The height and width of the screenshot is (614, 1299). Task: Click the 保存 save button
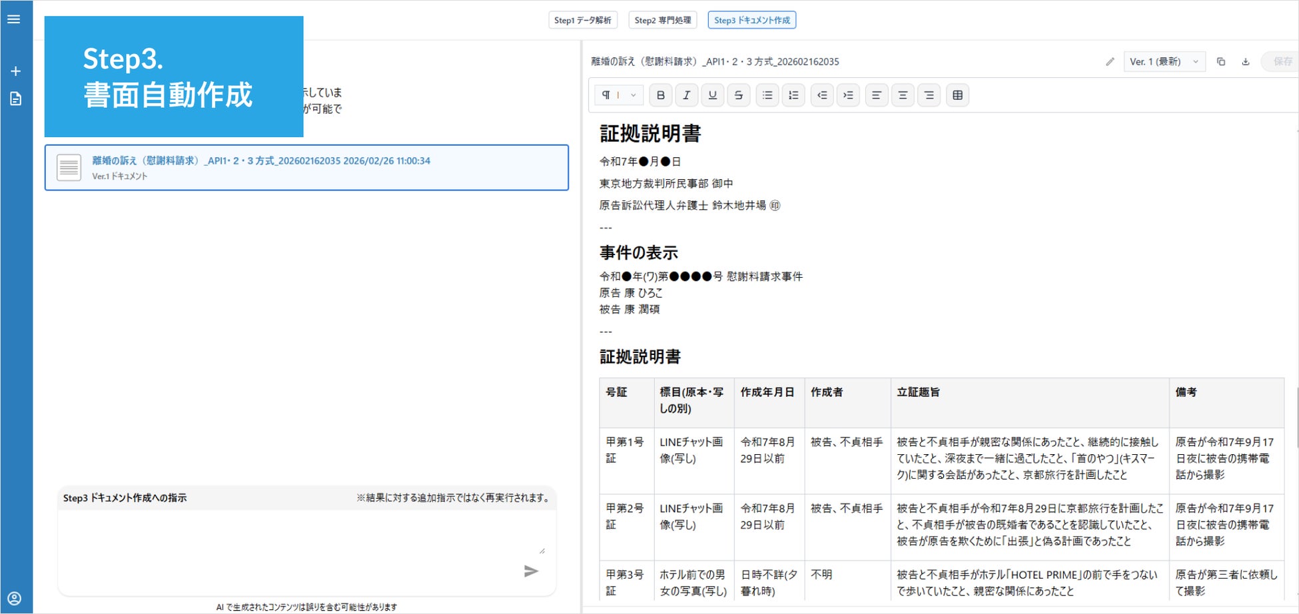1282,62
